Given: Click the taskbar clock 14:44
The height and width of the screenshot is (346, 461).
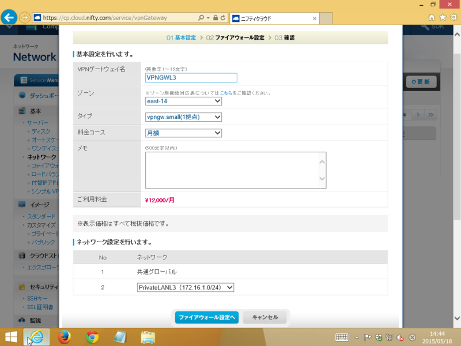Looking at the screenshot, I should click(x=437, y=334).
